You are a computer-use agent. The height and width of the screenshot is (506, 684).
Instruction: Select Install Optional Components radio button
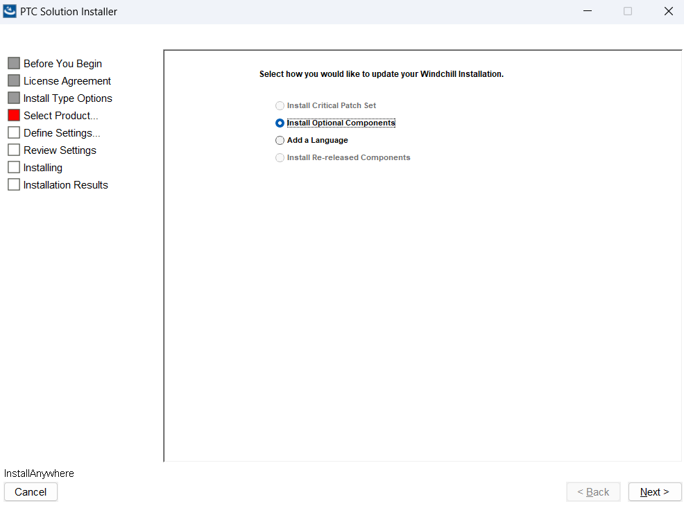point(280,123)
